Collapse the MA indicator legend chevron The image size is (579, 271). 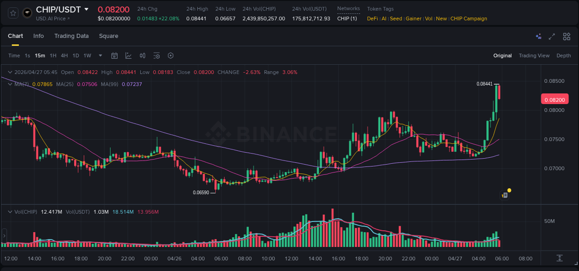click(x=10, y=84)
